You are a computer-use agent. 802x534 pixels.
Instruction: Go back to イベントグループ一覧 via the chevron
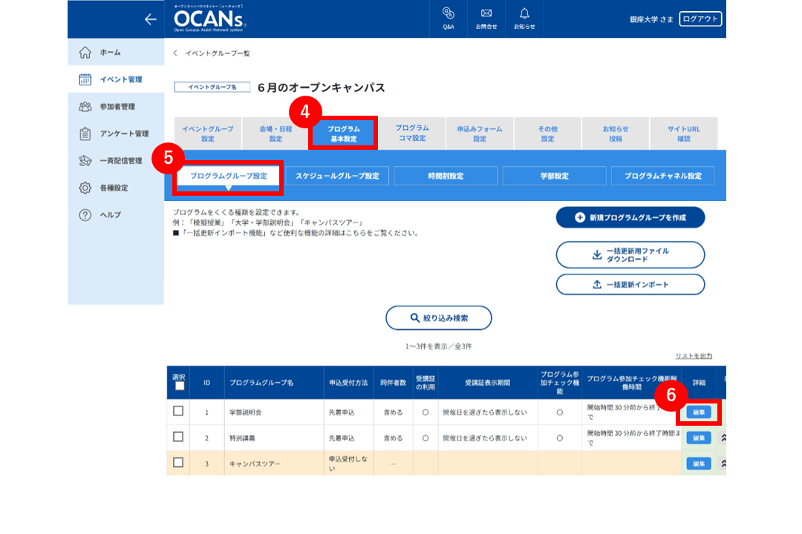click(x=175, y=53)
